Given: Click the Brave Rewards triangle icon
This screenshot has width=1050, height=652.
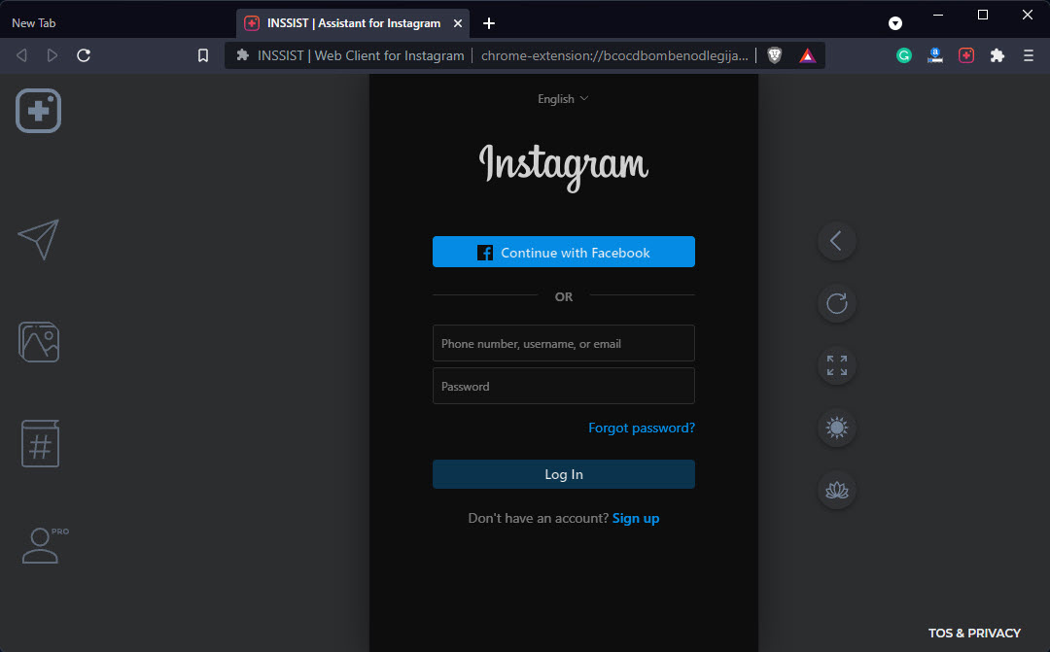Looking at the screenshot, I should pyautogui.click(x=808, y=55).
